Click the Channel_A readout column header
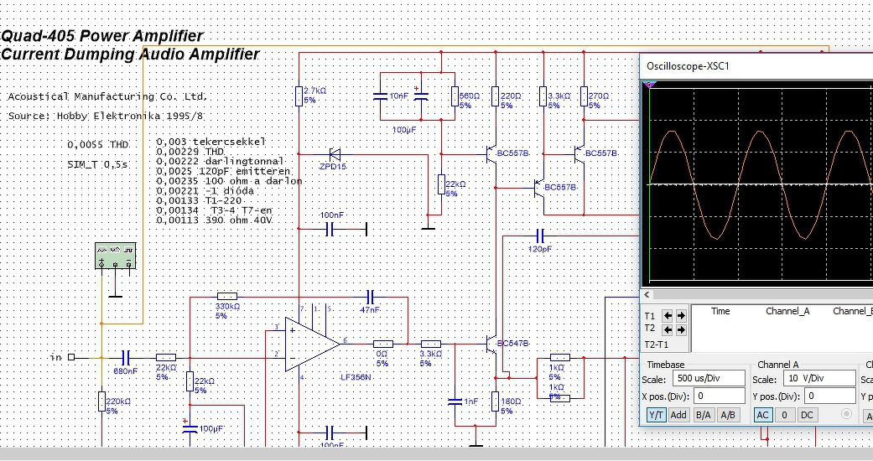Screen dimensions: 873x461 point(787,311)
